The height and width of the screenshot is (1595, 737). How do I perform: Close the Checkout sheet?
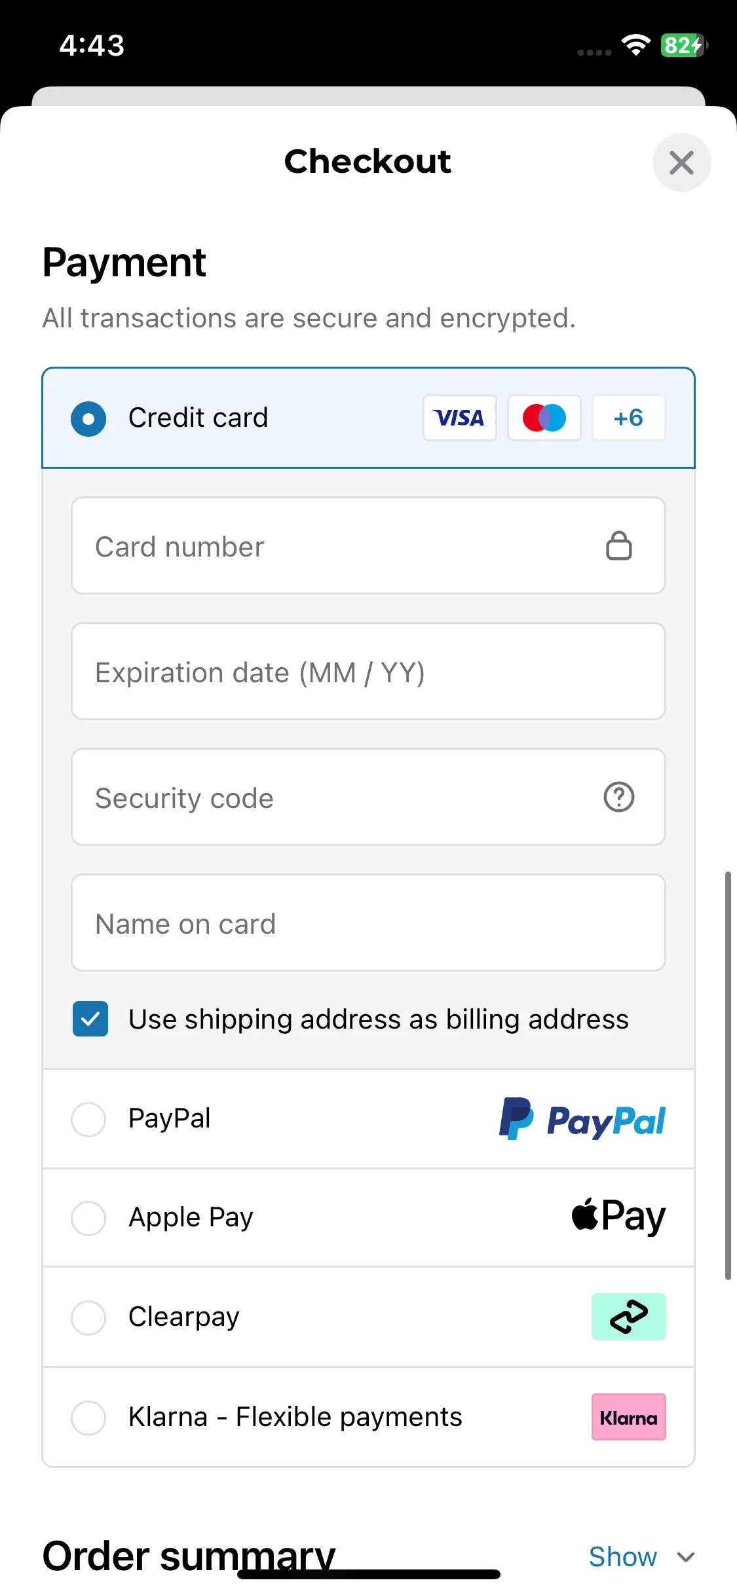[682, 162]
